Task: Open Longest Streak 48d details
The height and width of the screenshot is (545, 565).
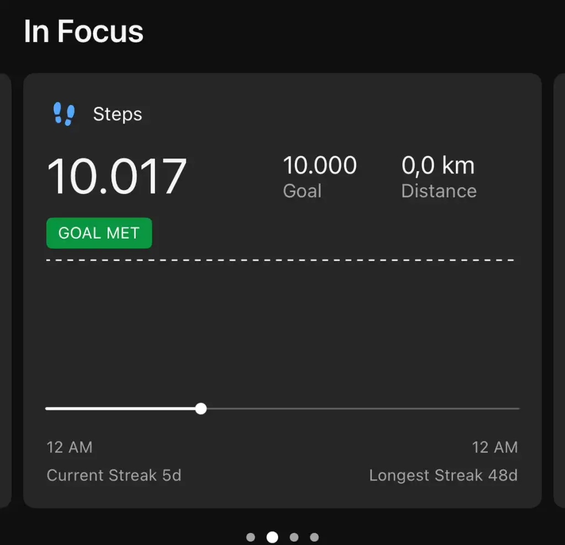Action: pos(443,475)
